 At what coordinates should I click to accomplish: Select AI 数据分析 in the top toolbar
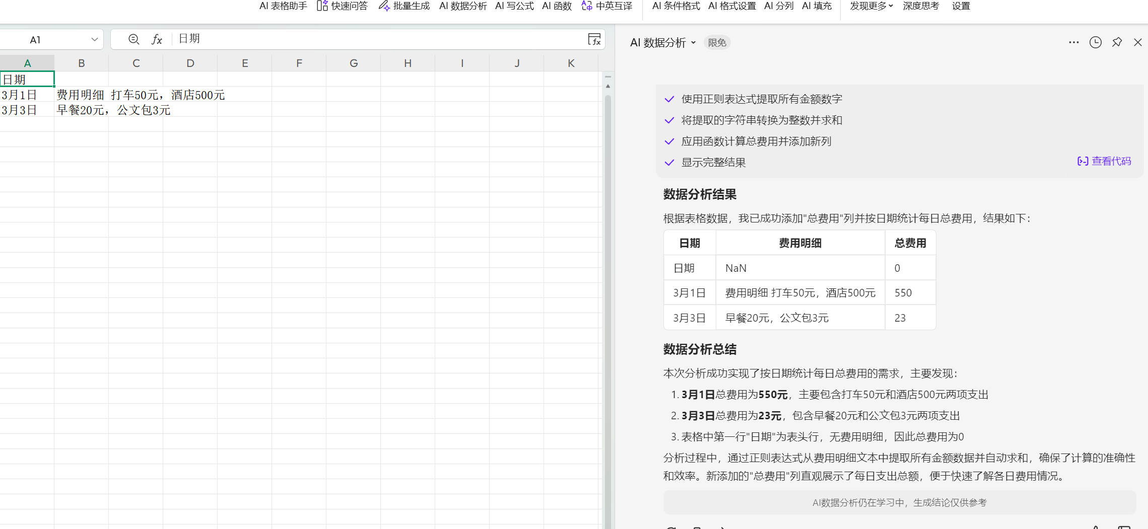tap(463, 6)
